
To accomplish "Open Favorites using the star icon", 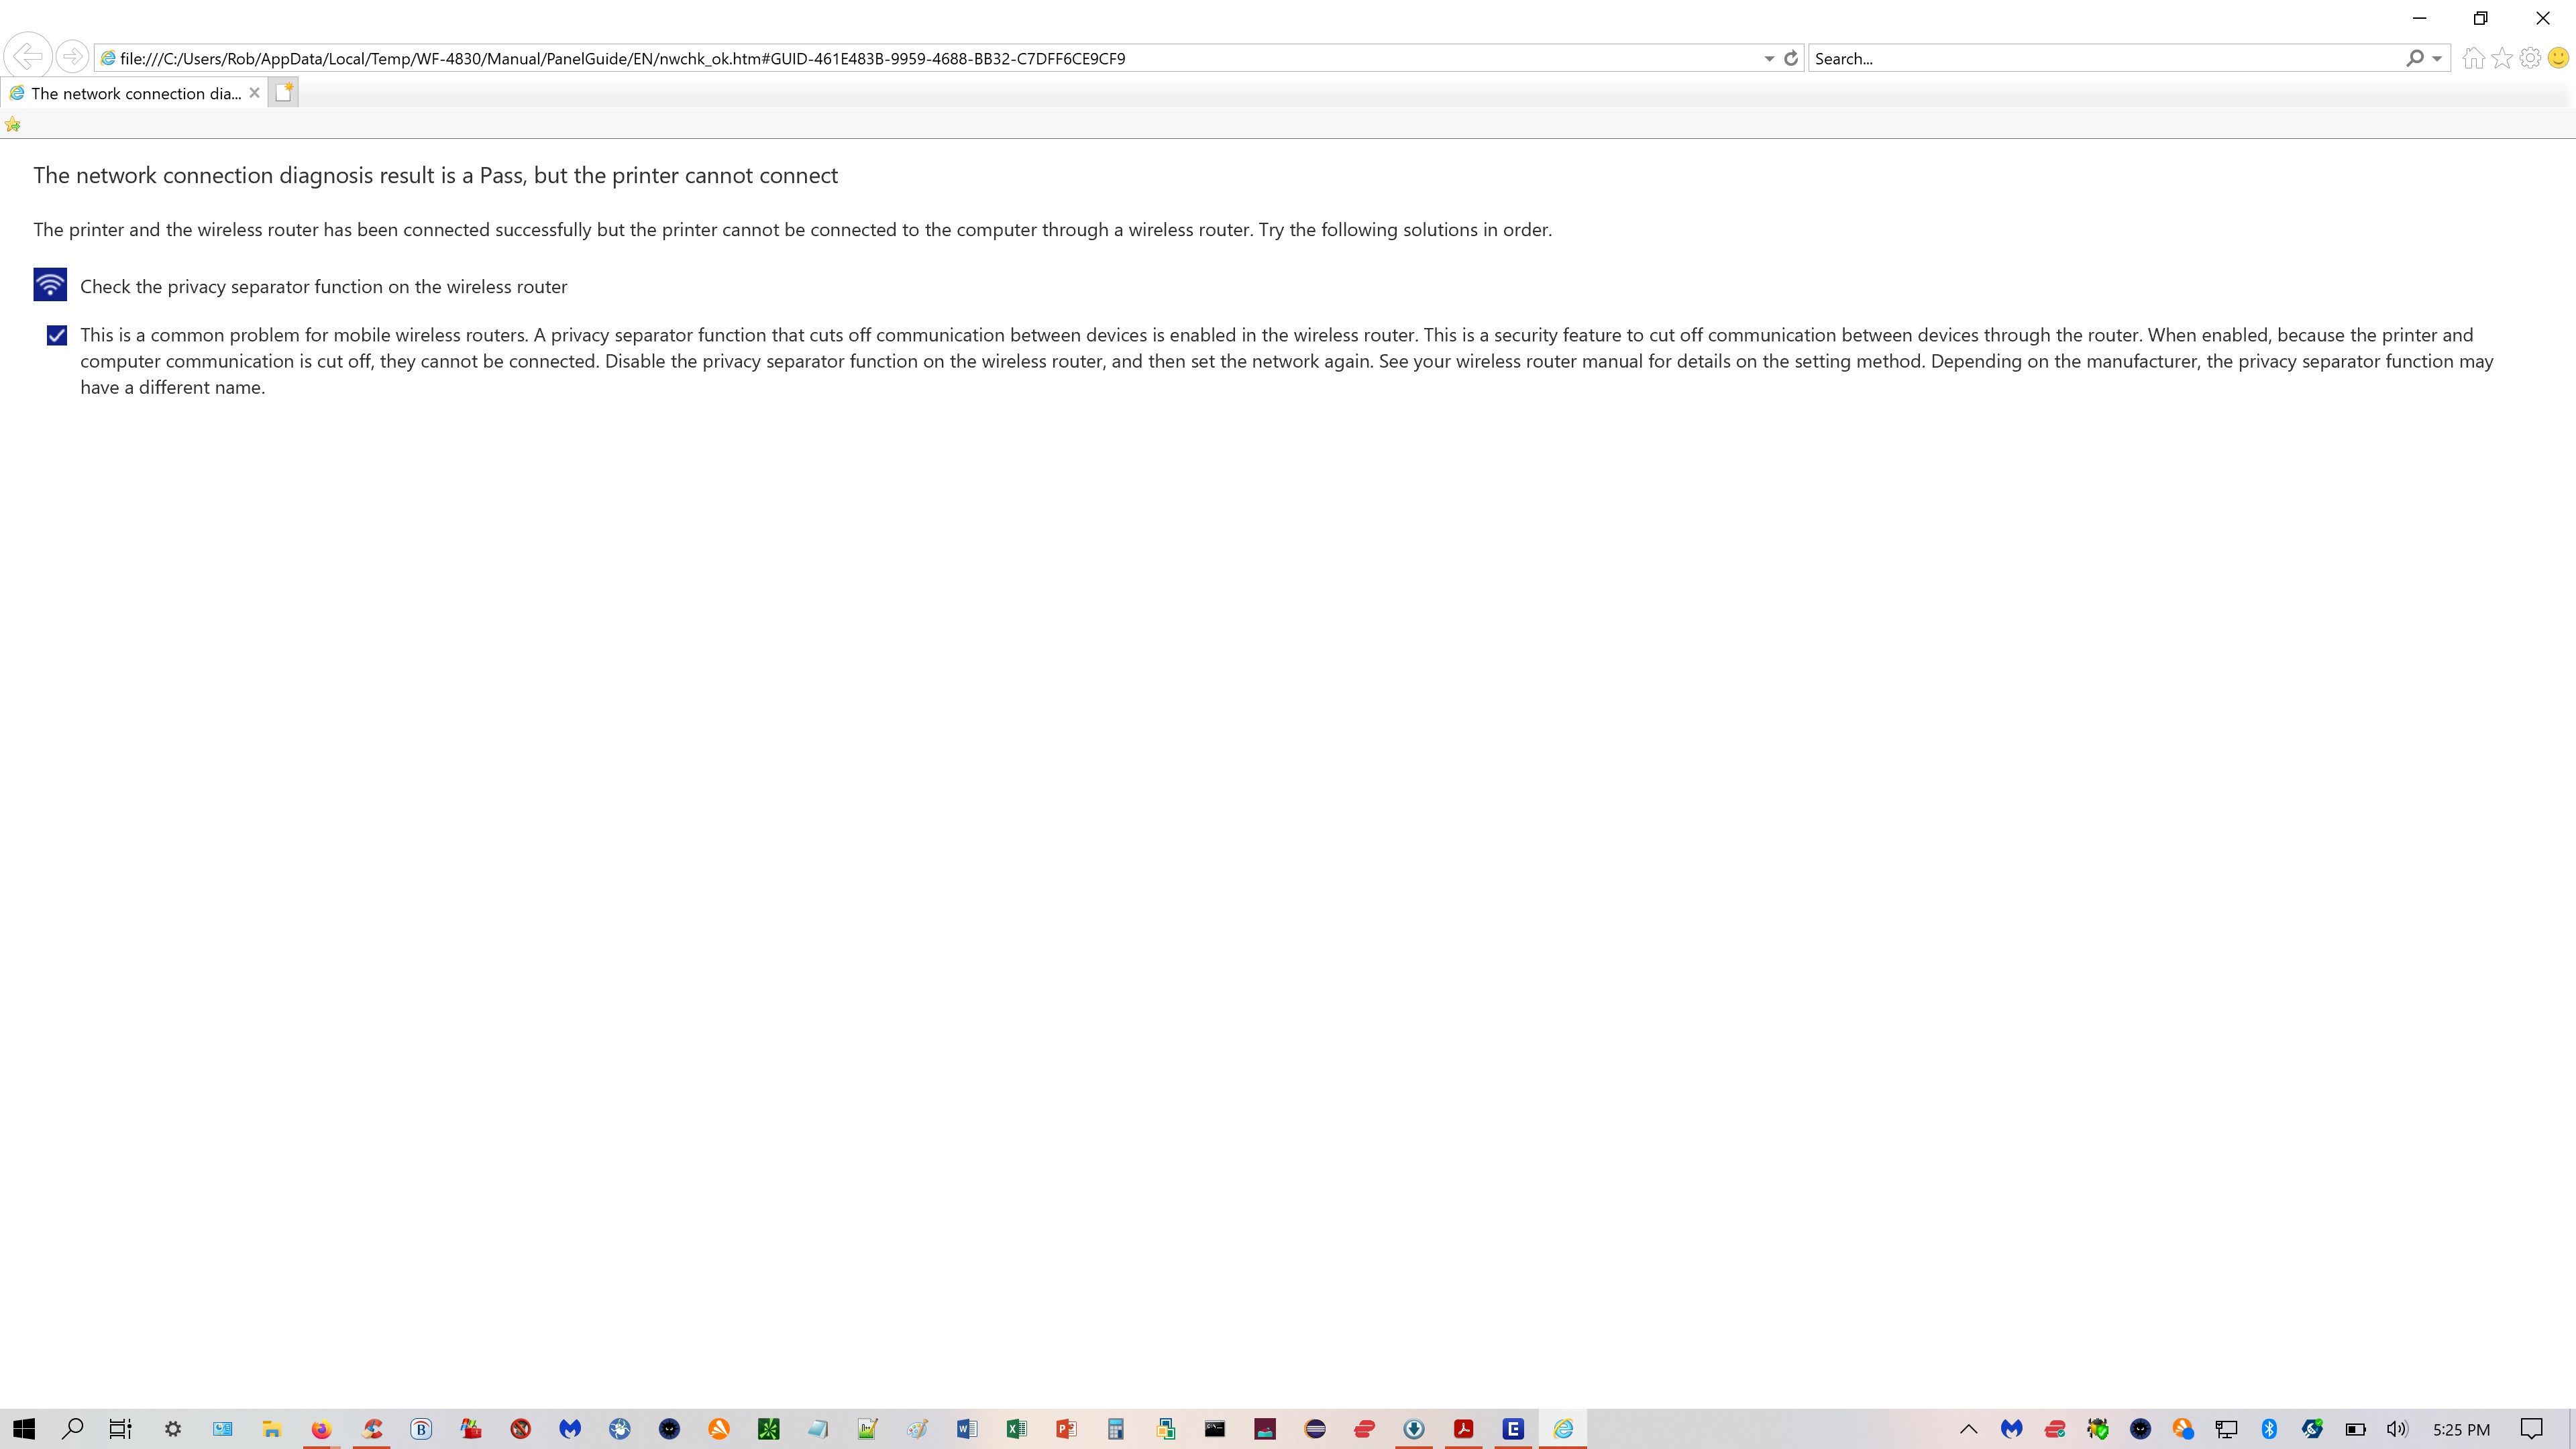I will [x=2503, y=57].
